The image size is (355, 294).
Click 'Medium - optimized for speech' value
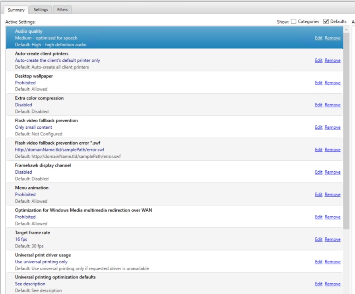(x=46, y=38)
